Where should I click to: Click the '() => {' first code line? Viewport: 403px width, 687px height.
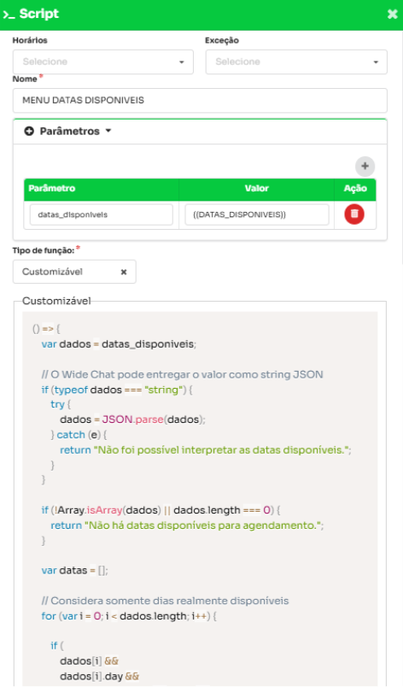(x=46, y=329)
